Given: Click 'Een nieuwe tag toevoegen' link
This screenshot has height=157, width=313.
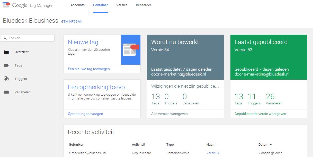Looking at the screenshot, I should coord(89,69).
